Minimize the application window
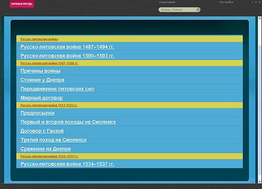 [253, 3]
